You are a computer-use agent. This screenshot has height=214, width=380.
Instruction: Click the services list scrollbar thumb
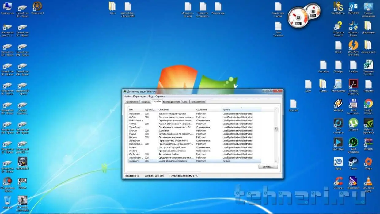click(276, 129)
